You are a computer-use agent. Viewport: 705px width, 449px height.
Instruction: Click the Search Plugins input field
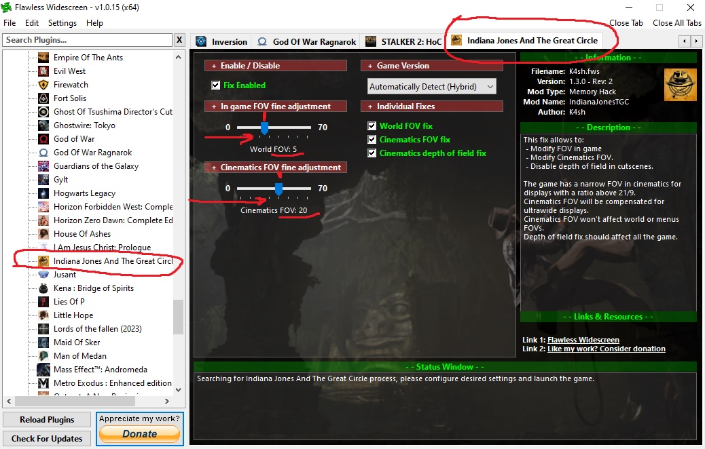pos(87,40)
